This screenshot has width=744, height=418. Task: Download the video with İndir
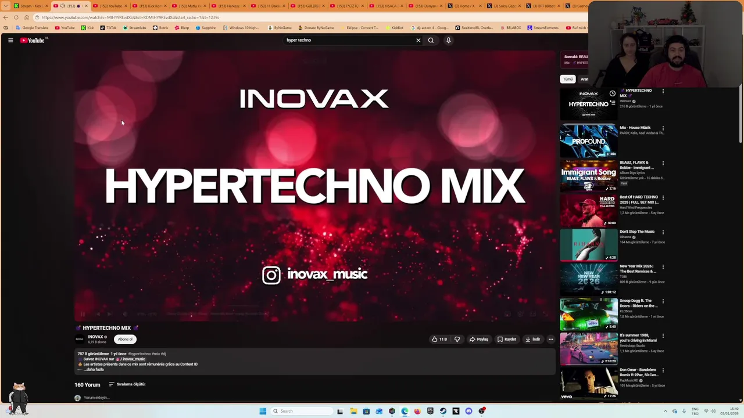pos(532,339)
